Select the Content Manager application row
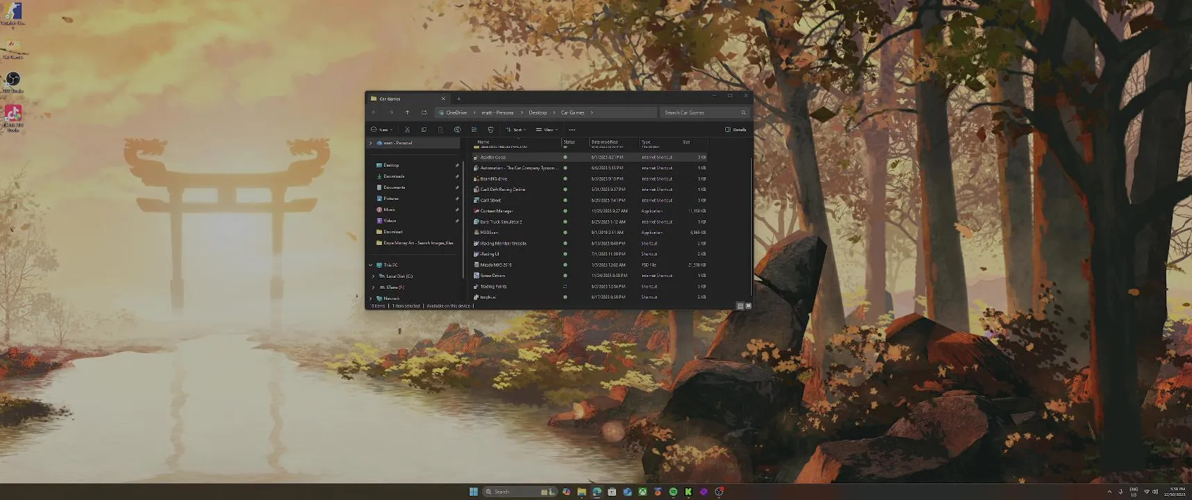Screen dimensions: 1192x500 (x=589, y=211)
